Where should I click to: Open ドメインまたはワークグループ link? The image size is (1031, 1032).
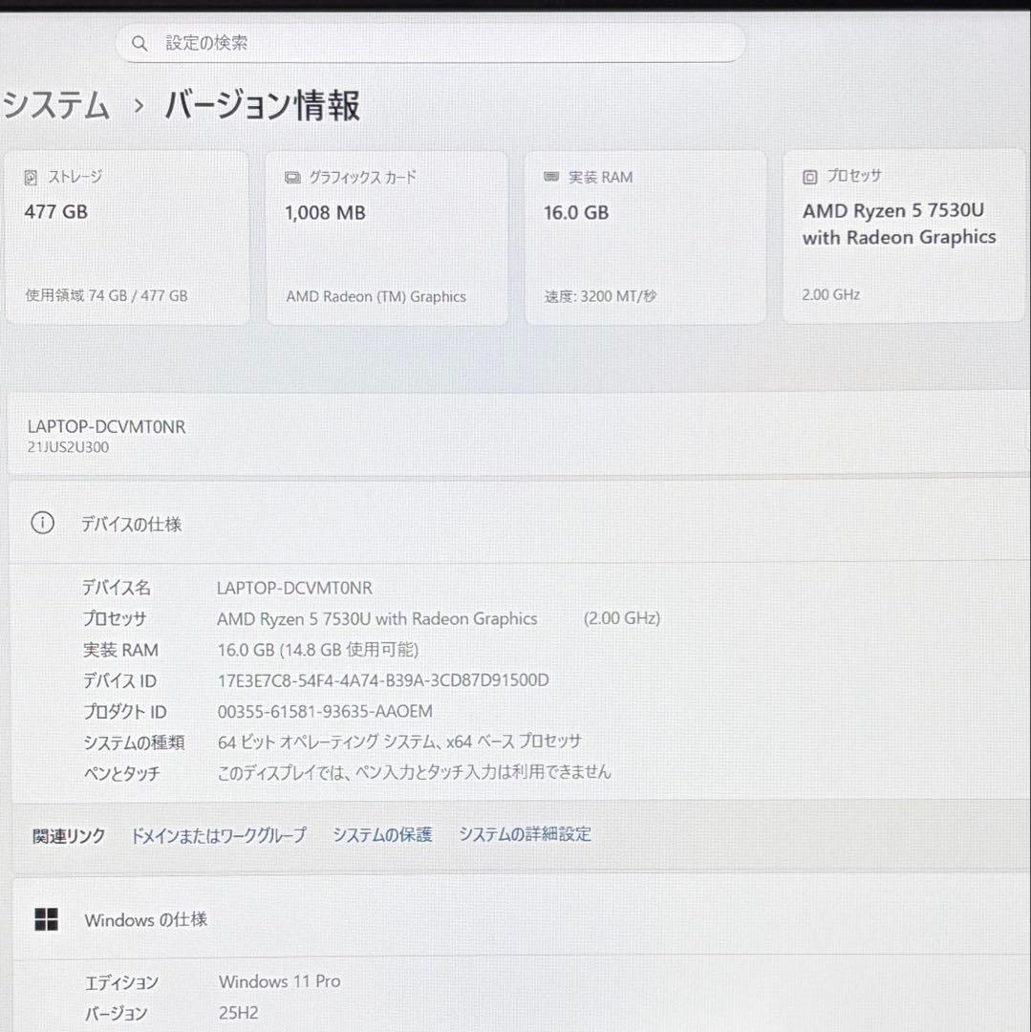(218, 833)
